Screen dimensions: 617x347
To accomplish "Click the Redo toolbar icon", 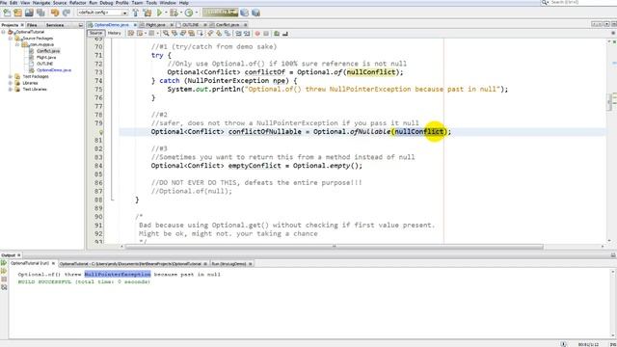I will tap(67, 13).
